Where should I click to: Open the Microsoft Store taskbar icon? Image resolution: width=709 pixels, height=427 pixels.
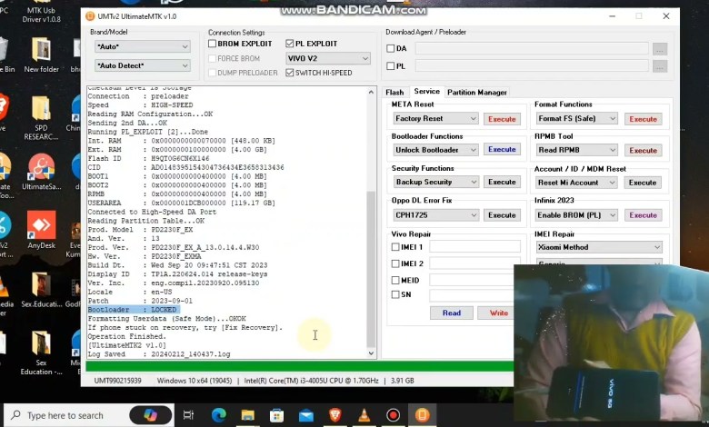(x=277, y=415)
